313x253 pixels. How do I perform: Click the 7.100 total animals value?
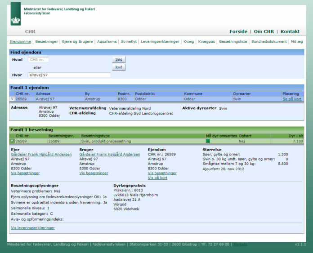[298, 141]
